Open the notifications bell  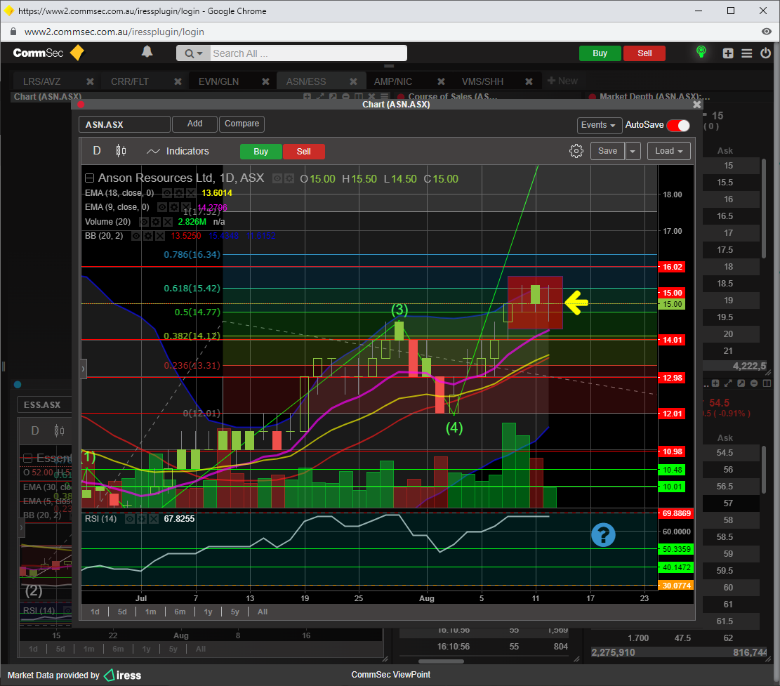pyautogui.click(x=147, y=52)
